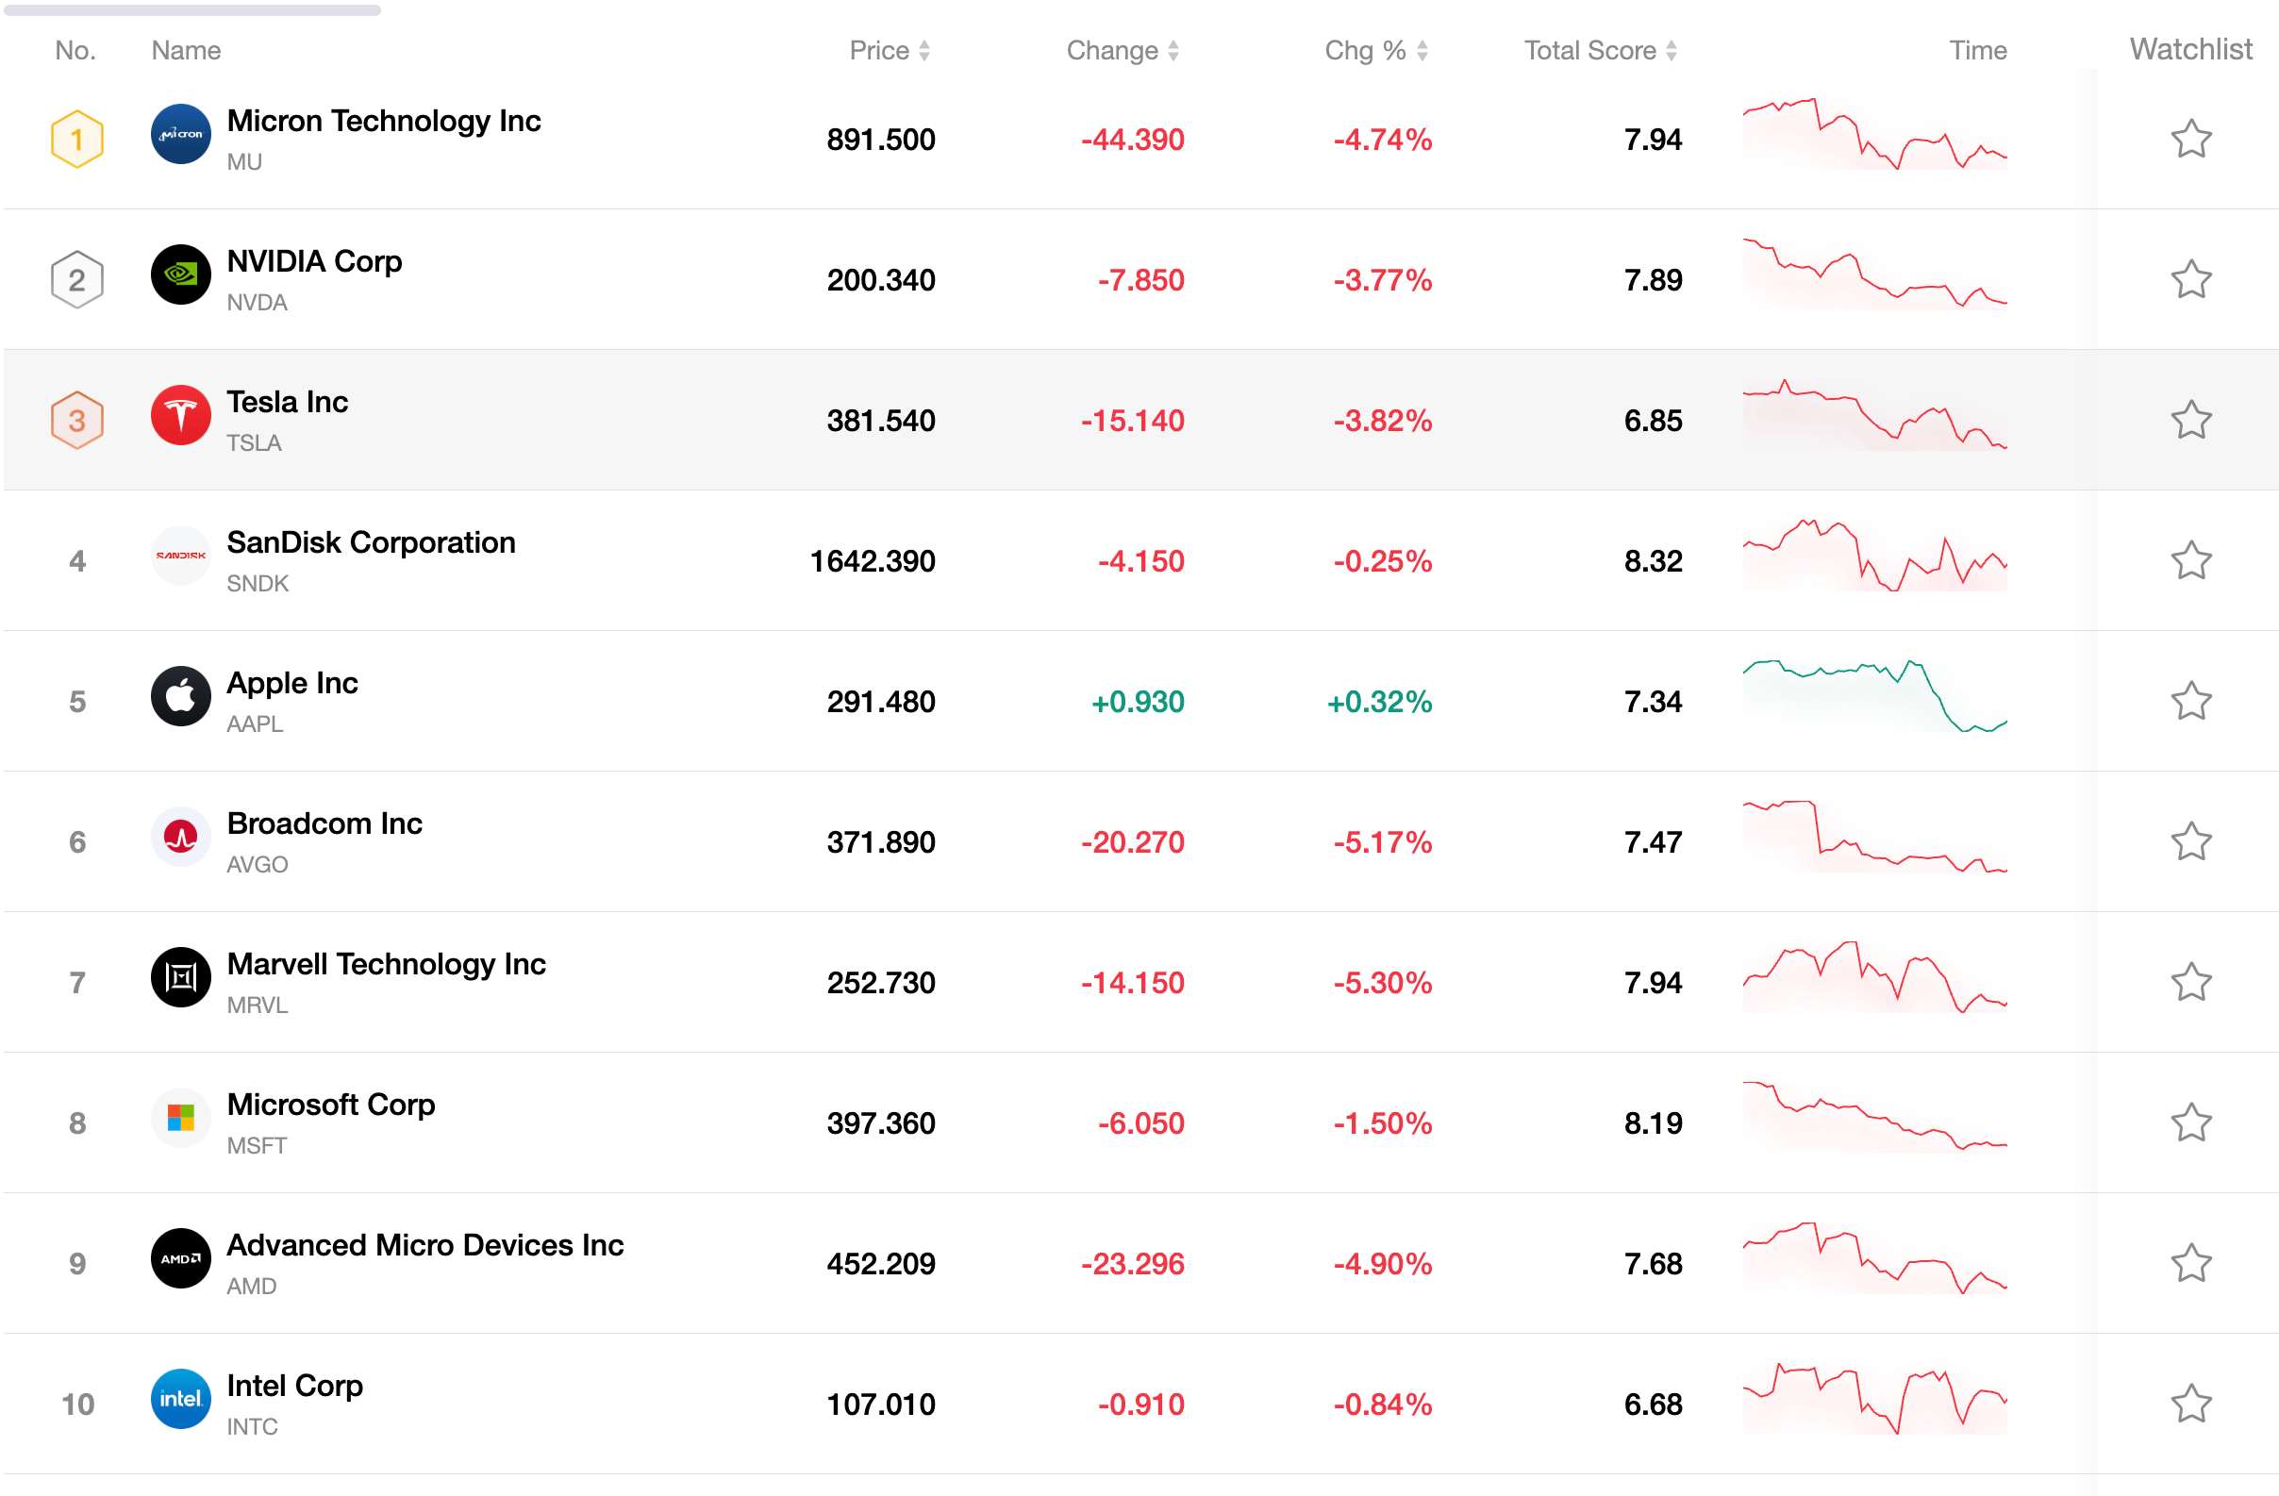The height and width of the screenshot is (1496, 2279).
Task: Click the MU ticker symbol
Action: [x=244, y=162]
